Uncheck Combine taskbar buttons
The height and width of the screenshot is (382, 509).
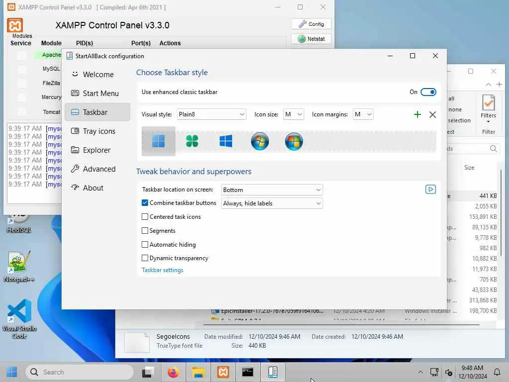(x=145, y=203)
